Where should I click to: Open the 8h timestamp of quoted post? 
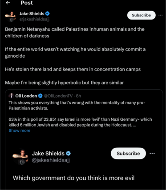click(x=78, y=96)
